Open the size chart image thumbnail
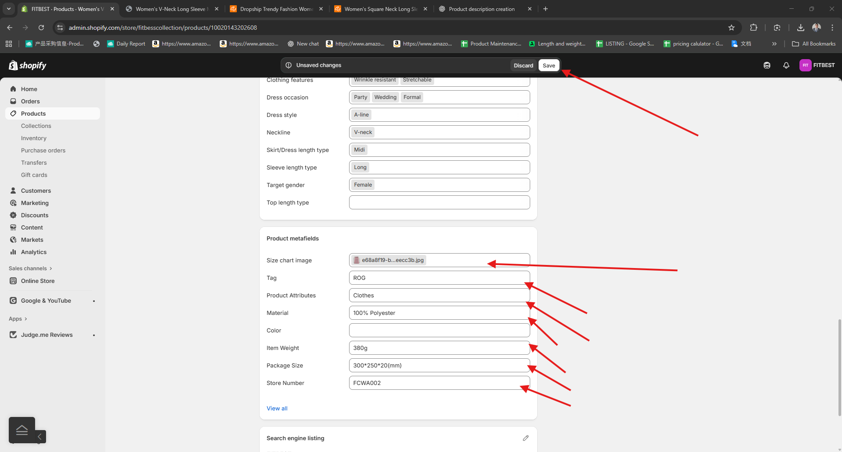Image resolution: width=842 pixels, height=452 pixels. coord(357,260)
